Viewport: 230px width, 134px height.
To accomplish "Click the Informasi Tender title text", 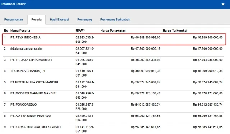I will point(14,4).
